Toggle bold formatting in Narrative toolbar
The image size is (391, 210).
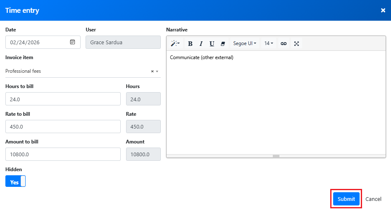(x=190, y=43)
